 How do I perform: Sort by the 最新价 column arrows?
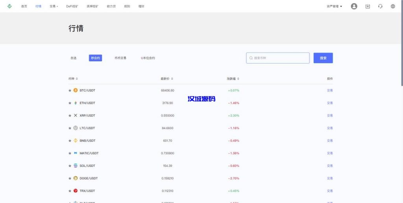172,79
